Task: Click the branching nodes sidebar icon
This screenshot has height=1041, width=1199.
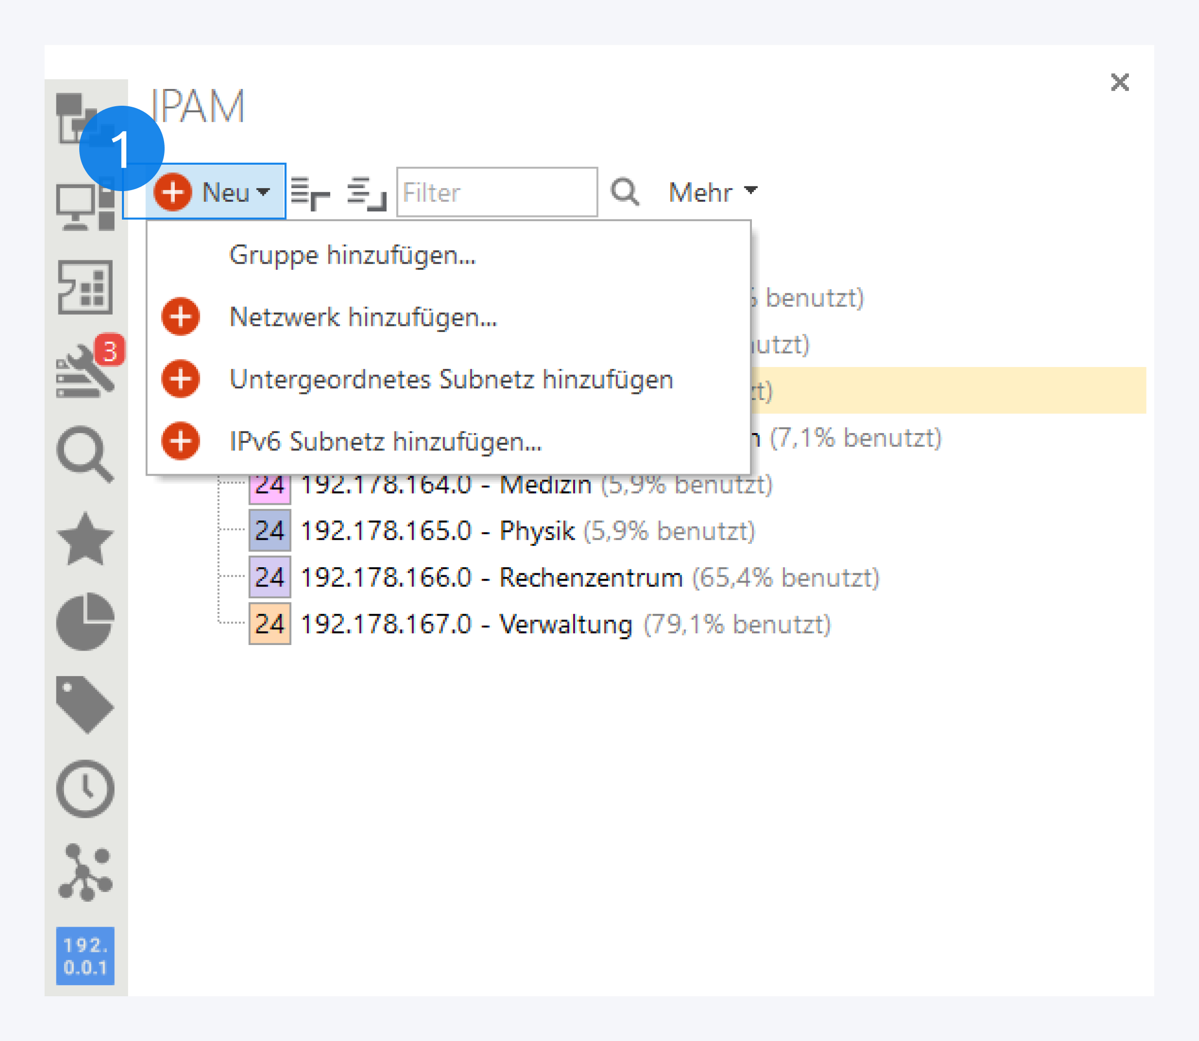Action: (x=85, y=872)
